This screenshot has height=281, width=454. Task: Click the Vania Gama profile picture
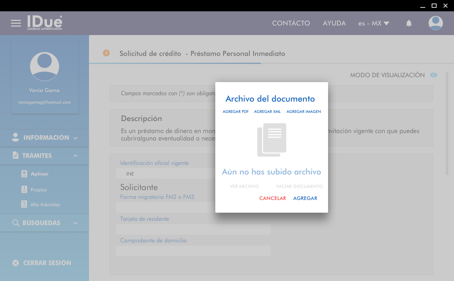click(x=44, y=67)
